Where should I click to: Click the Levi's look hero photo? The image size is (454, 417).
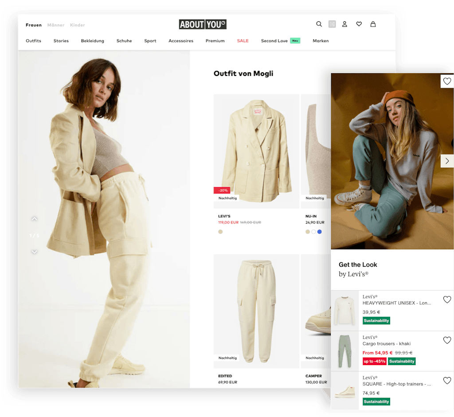coord(392,161)
